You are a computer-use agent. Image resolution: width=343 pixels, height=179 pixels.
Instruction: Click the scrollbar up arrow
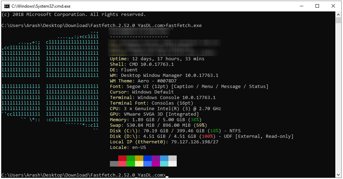338,15
